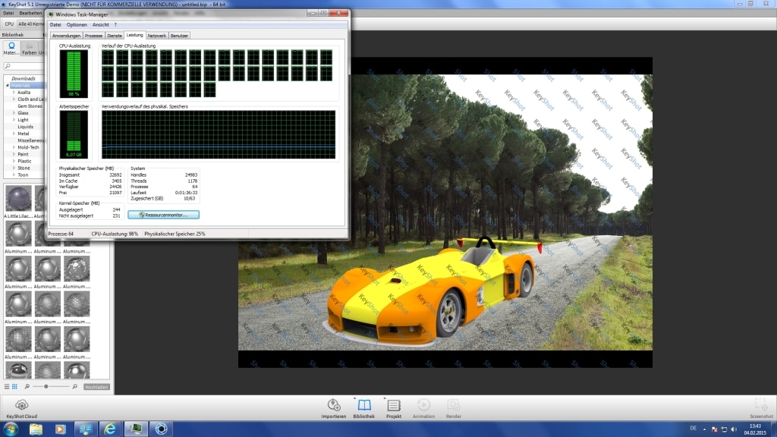777x437 pixels.
Task: Switch library to grid view icon
Action: click(14, 386)
